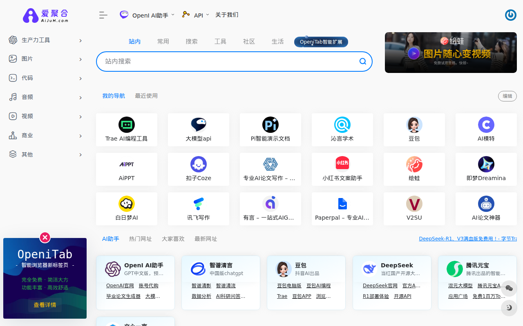523x326 pixels.
Task: Expand 代码 sidebar category
Action: click(x=46, y=78)
